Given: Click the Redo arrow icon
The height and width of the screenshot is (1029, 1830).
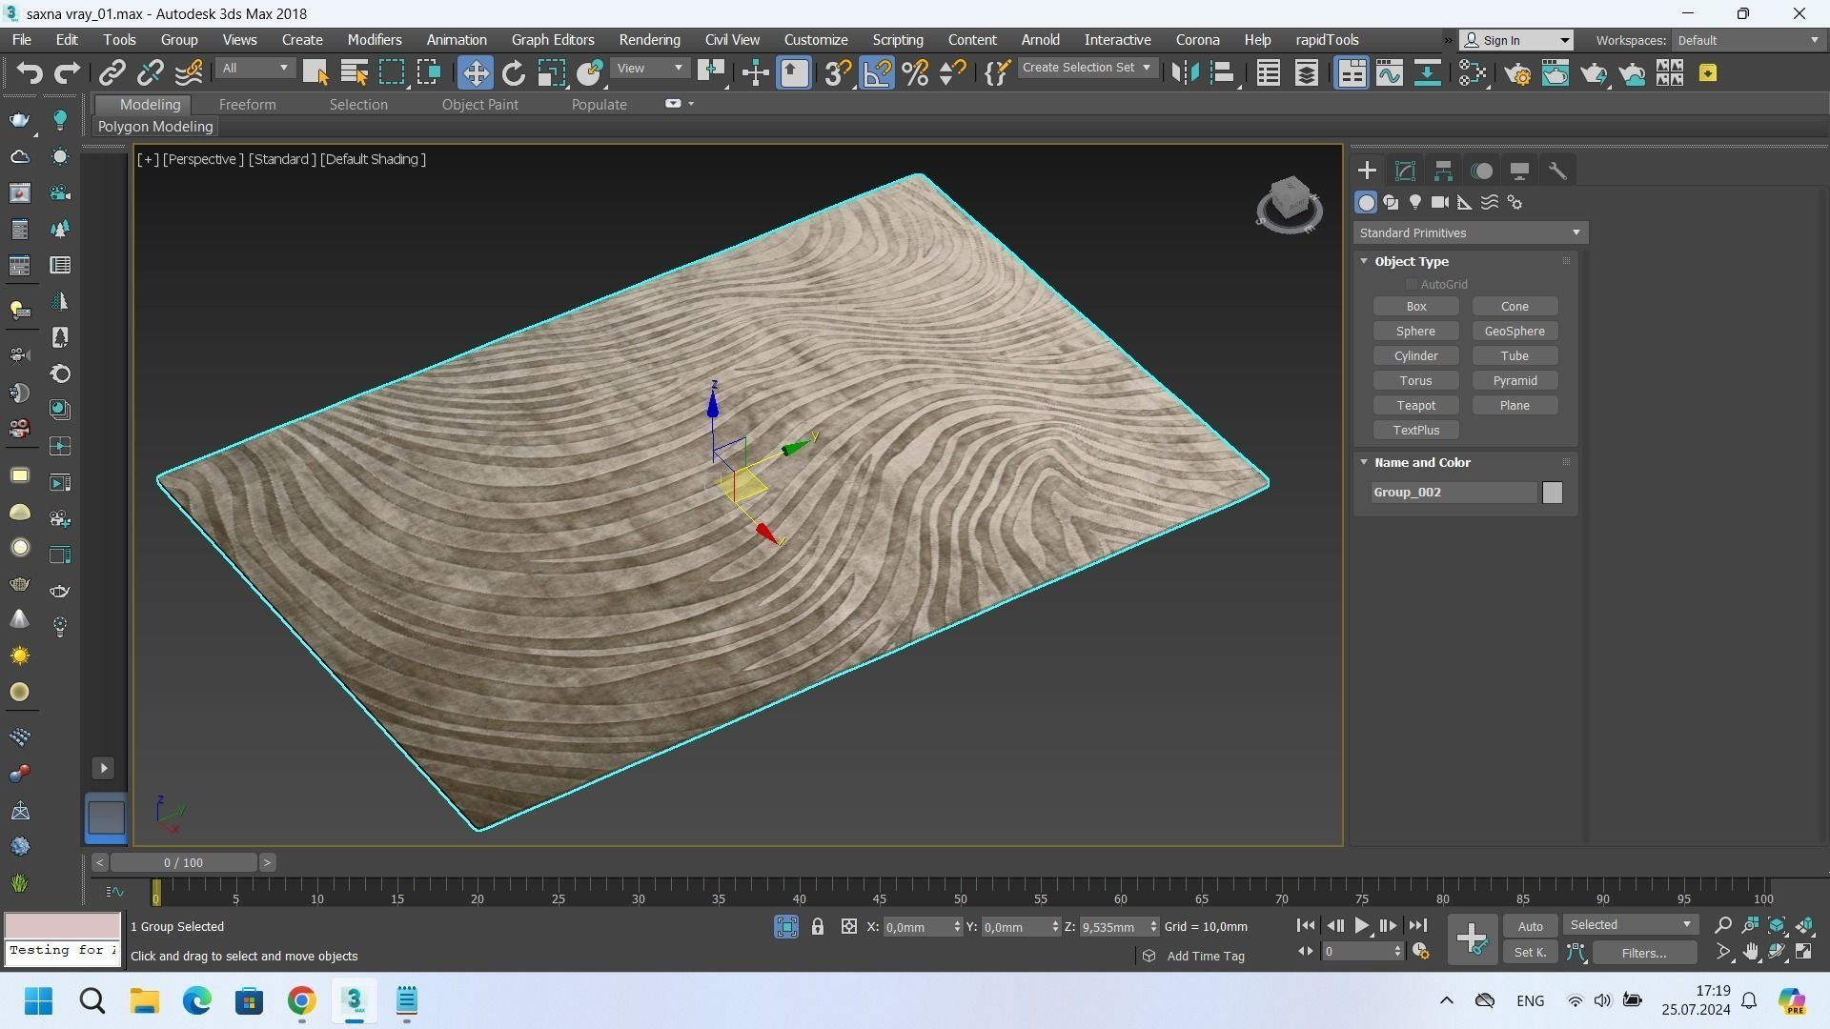Looking at the screenshot, I should (67, 73).
